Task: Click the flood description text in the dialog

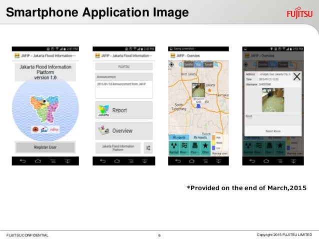Action: (249, 116)
